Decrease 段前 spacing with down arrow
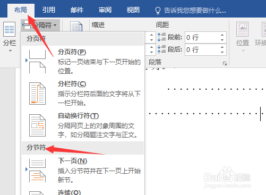The width and height of the screenshot is (266, 195). [222, 40]
